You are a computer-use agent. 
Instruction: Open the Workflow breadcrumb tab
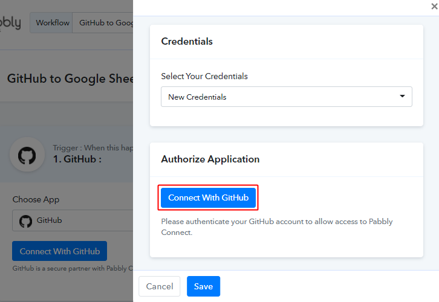point(52,23)
